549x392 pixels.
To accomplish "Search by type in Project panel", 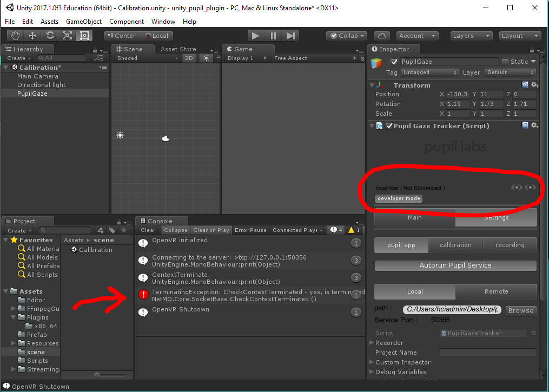I will (x=101, y=230).
